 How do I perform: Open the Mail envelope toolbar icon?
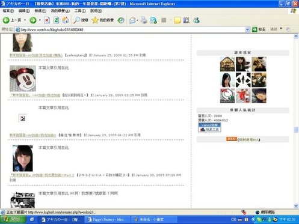pos(132,20)
